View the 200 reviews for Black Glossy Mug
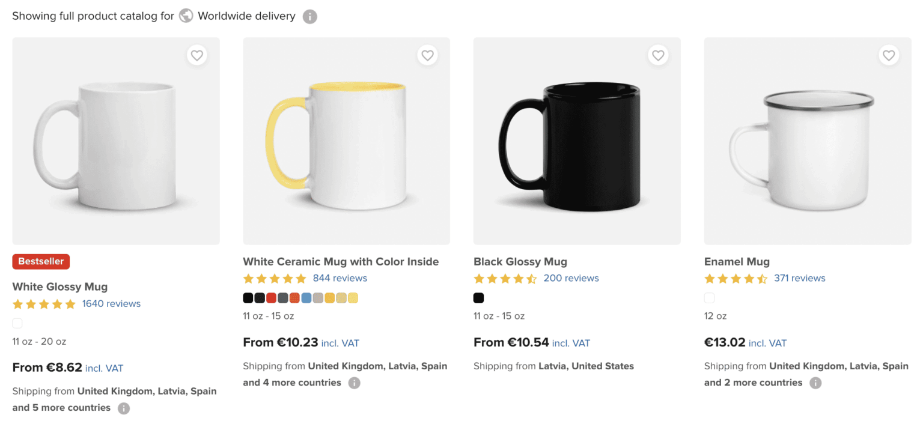Screen dimensions: 923x424 [x=571, y=277]
